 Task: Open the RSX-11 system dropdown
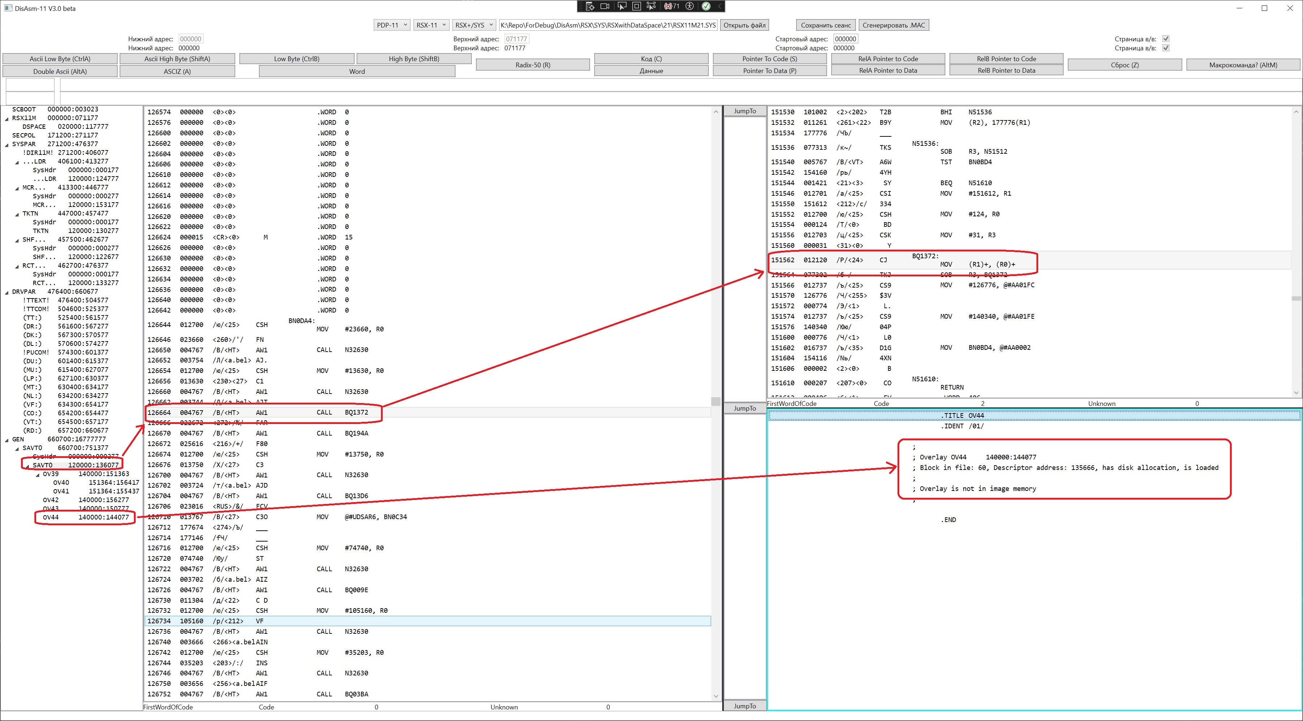pos(431,25)
